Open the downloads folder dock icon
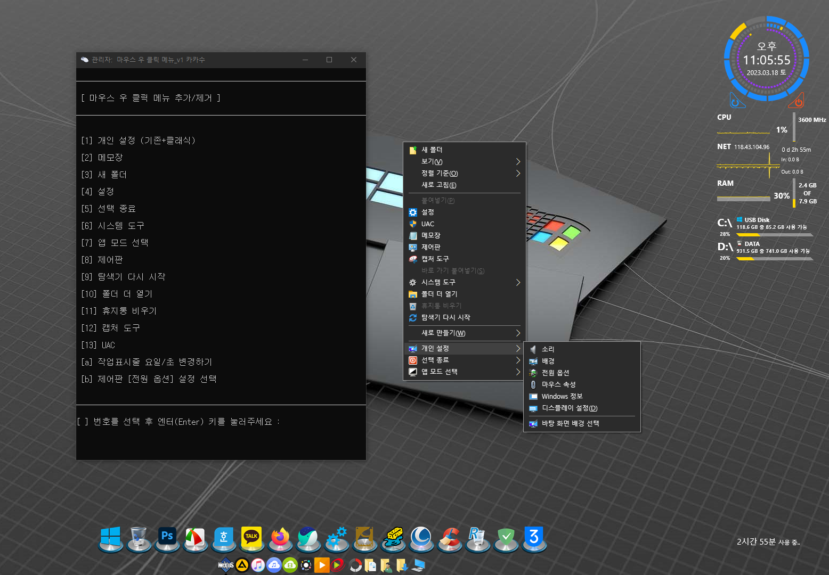This screenshot has width=829, height=575. (402, 565)
